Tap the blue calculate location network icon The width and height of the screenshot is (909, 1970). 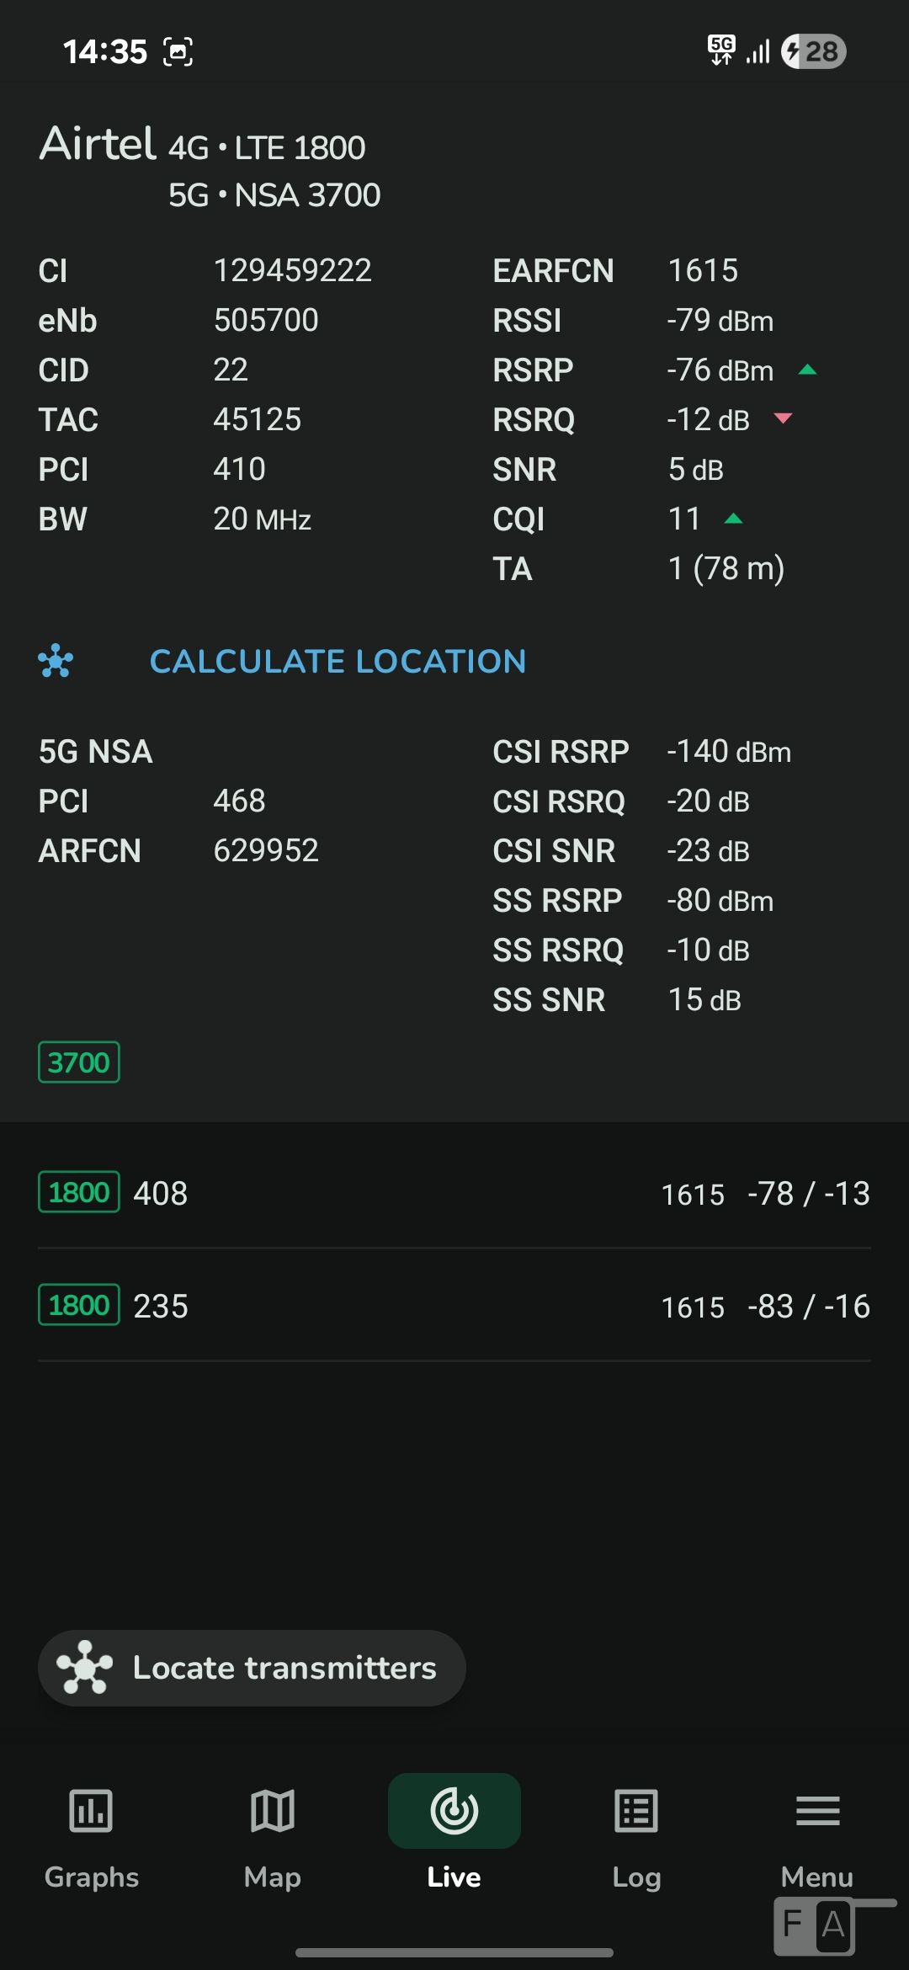pyautogui.click(x=56, y=662)
